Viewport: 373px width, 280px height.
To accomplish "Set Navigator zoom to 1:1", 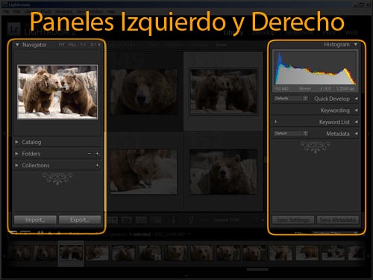I will point(84,45).
